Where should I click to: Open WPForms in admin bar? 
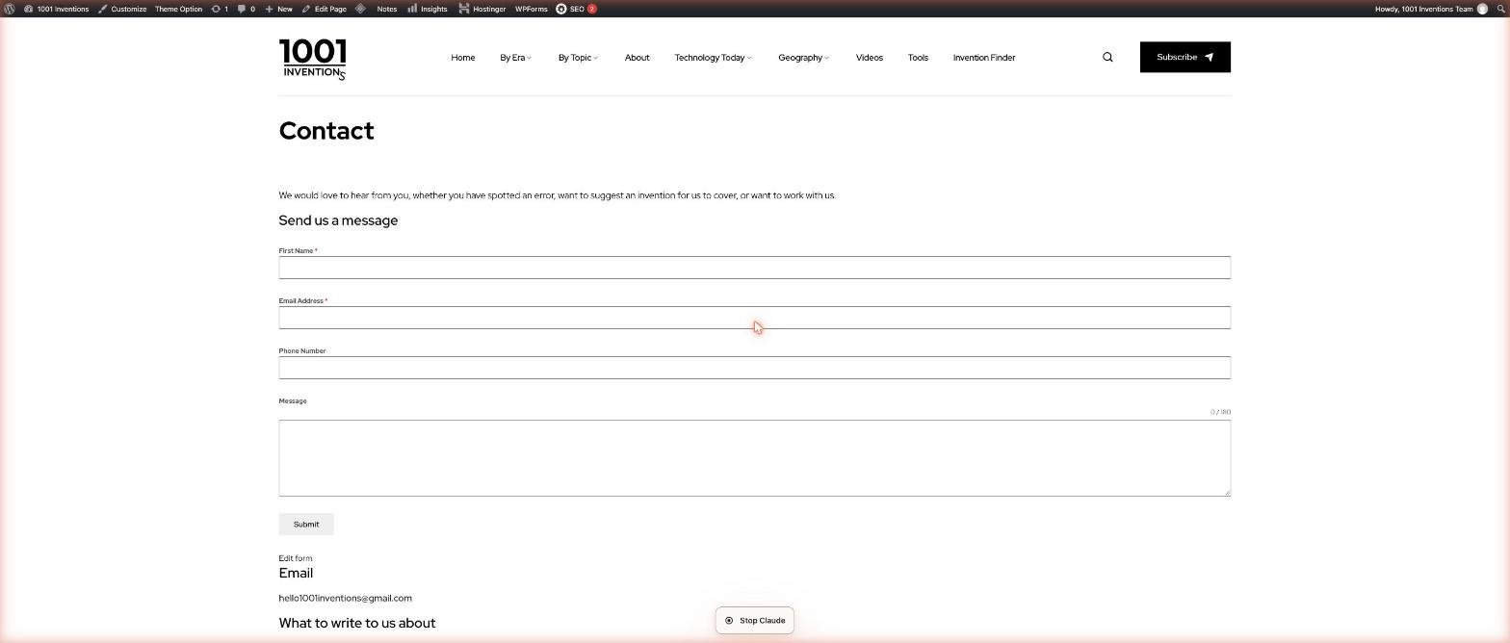(531, 9)
